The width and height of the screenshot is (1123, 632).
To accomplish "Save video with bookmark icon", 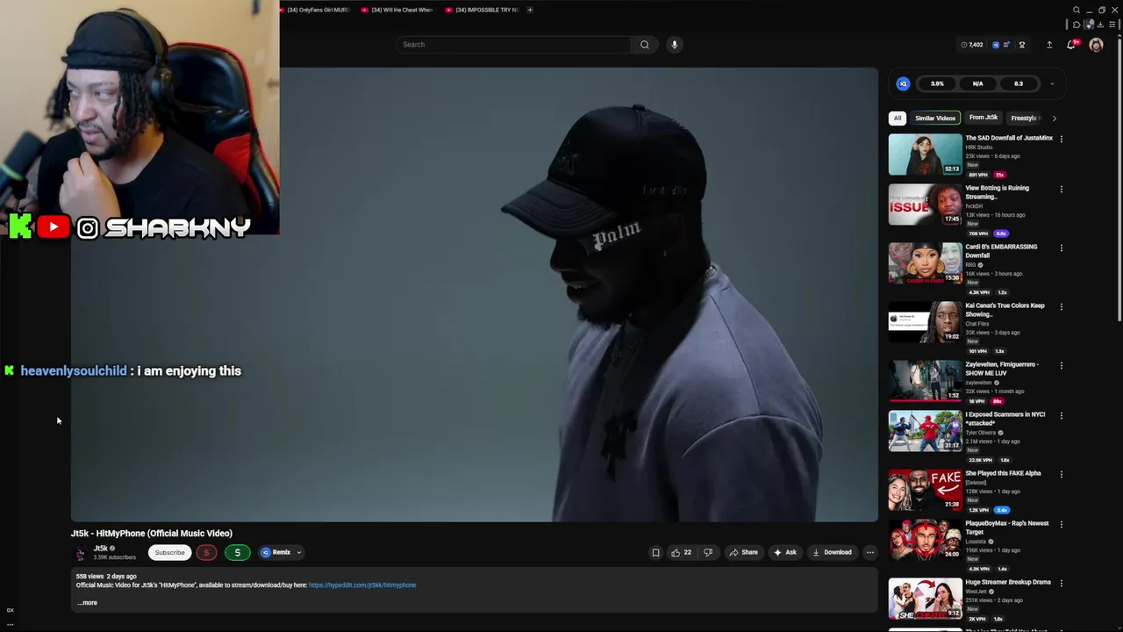I will (655, 552).
